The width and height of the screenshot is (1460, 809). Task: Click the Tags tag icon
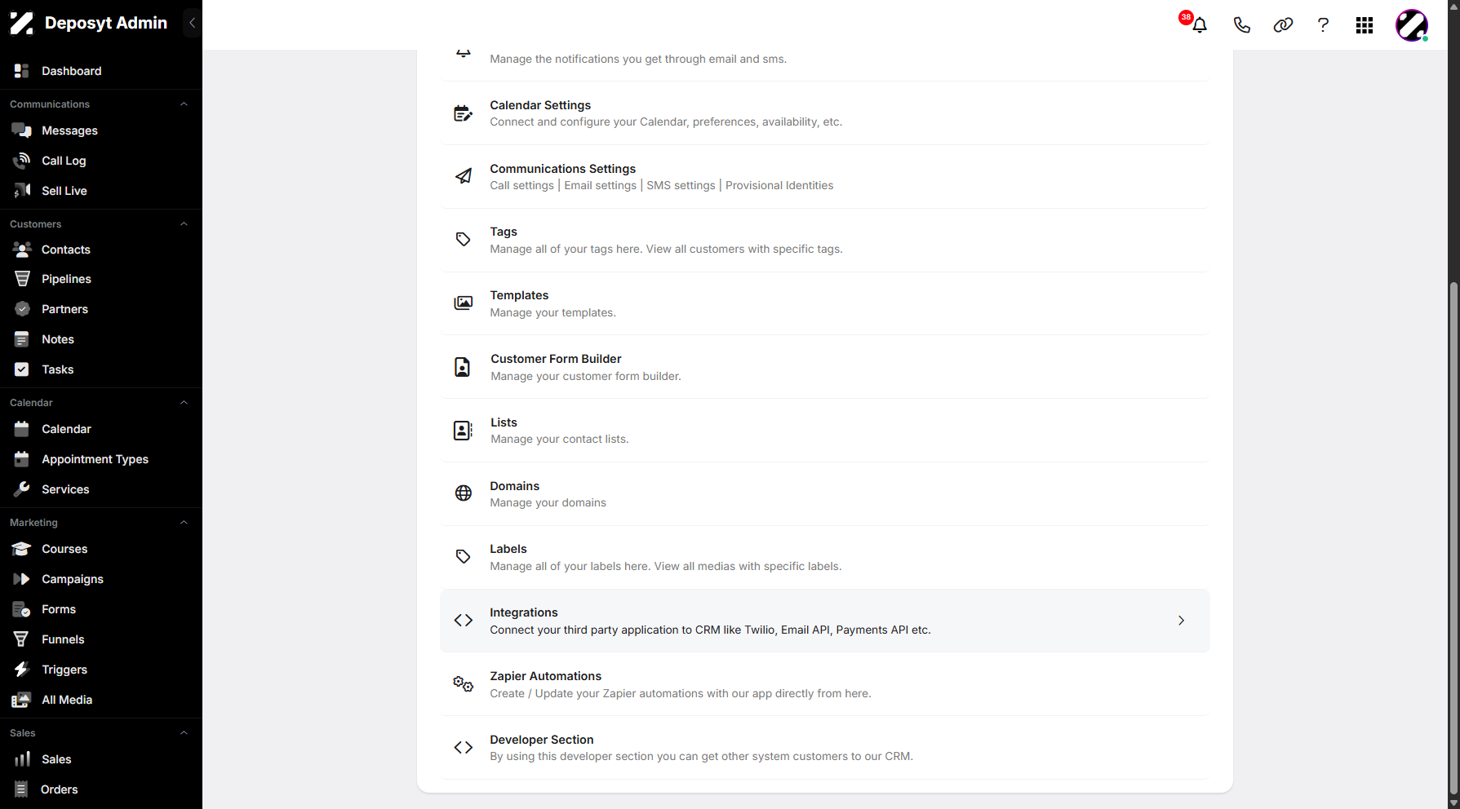pos(463,240)
